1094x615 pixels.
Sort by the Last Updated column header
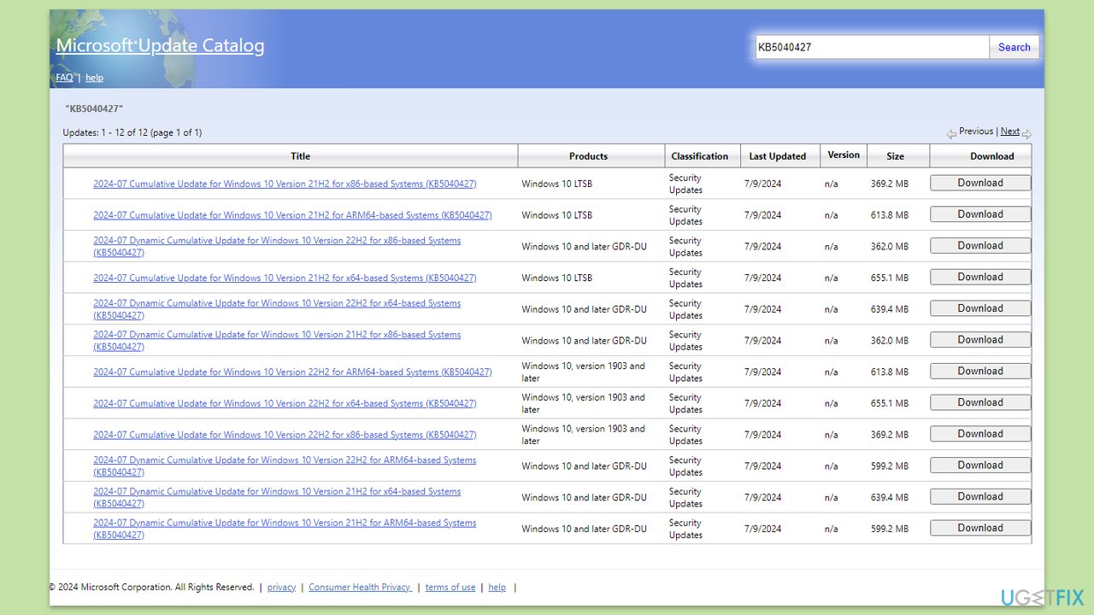click(780, 156)
